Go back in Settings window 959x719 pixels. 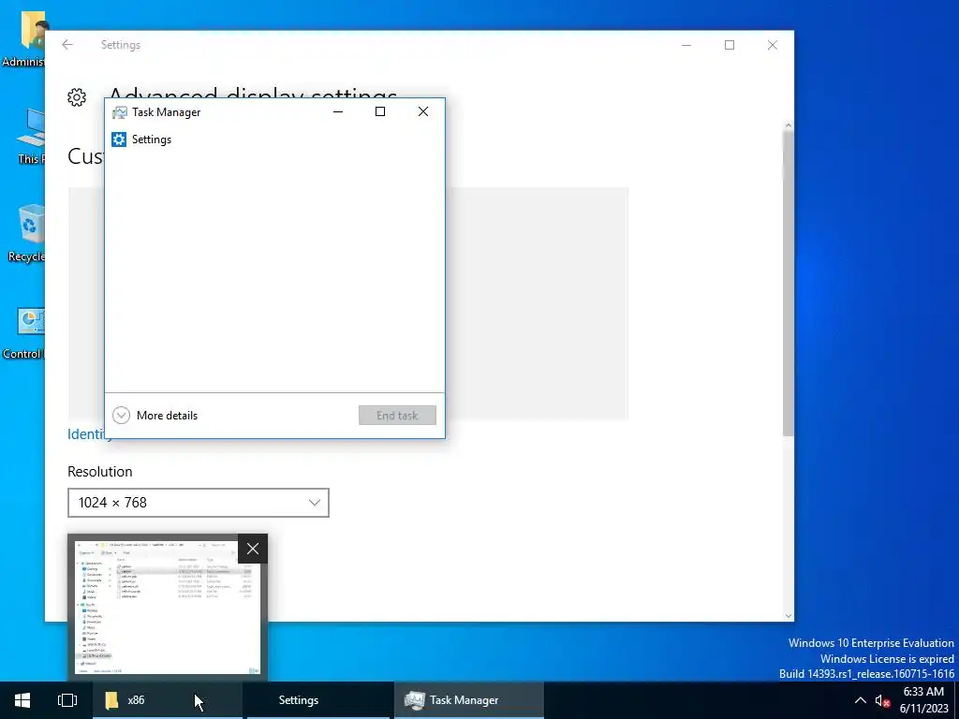point(67,45)
